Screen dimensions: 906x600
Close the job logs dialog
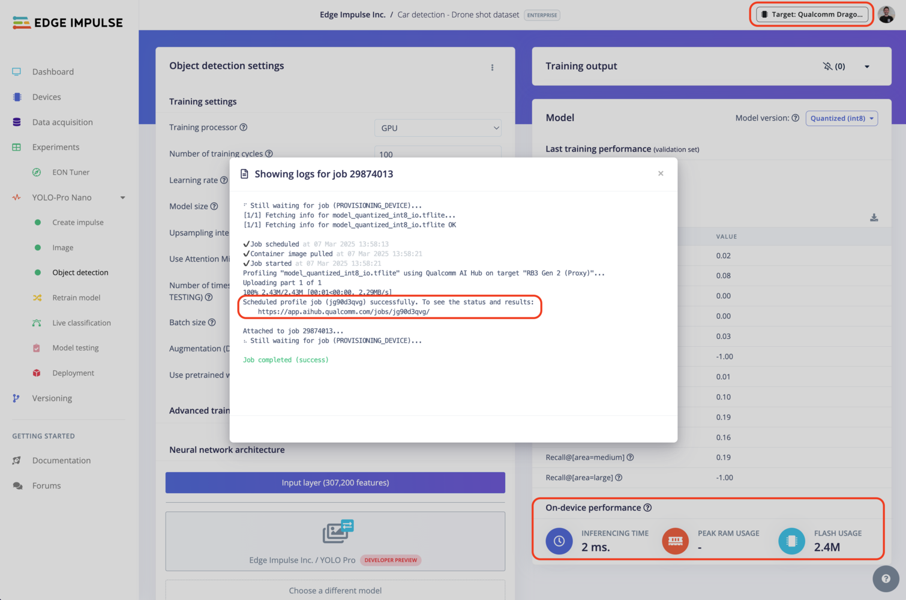[x=661, y=173]
